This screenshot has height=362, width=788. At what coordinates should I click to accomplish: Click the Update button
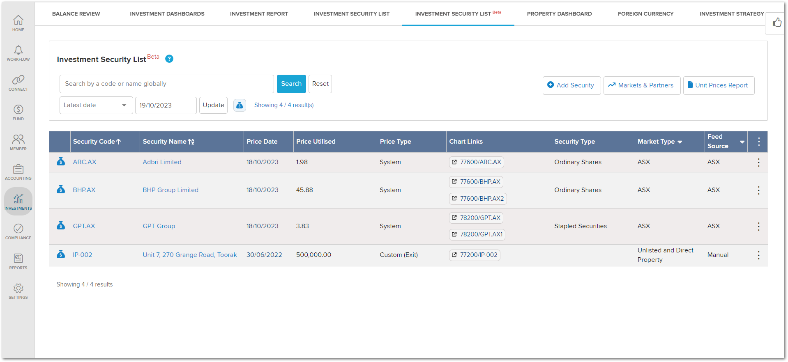pyautogui.click(x=213, y=105)
